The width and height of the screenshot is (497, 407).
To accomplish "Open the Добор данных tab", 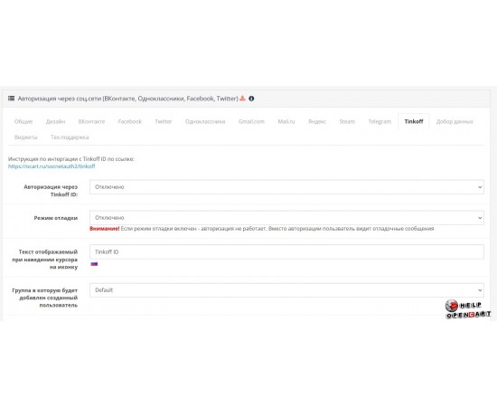I will coord(455,121).
